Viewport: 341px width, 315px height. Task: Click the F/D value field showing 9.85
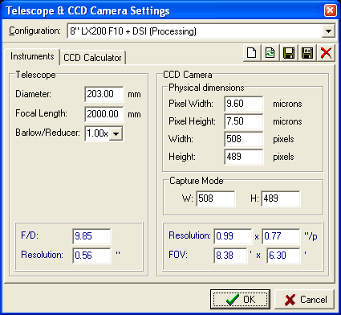(x=91, y=236)
